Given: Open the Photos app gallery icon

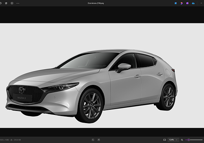Looking at the screenshot, I should pyautogui.click(x=176, y=3).
